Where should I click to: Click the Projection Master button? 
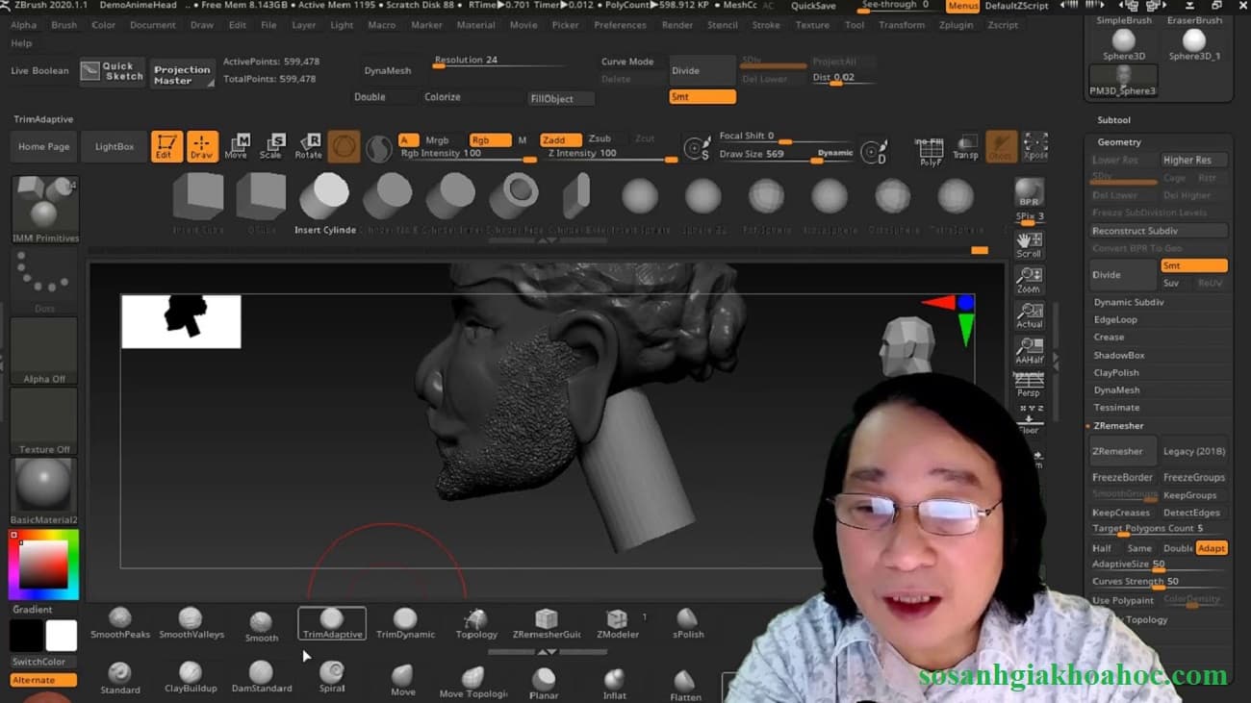(x=183, y=75)
